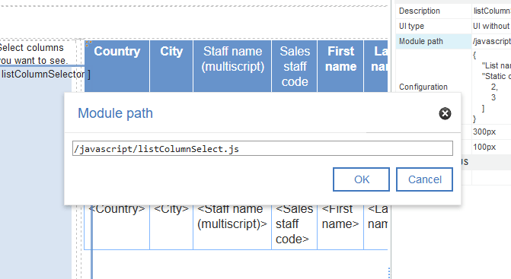Viewport: 511px width, 279px height.
Task: Select the Country column header
Action: [x=117, y=66]
